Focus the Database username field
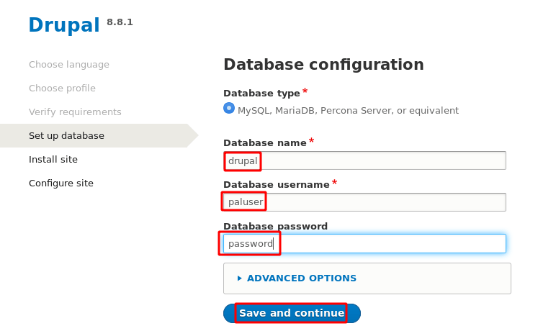The height and width of the screenshot is (331, 538). pos(364,202)
